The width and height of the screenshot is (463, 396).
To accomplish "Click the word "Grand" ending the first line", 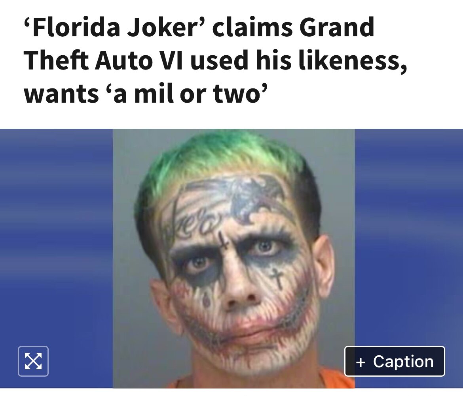I will 337,27.
